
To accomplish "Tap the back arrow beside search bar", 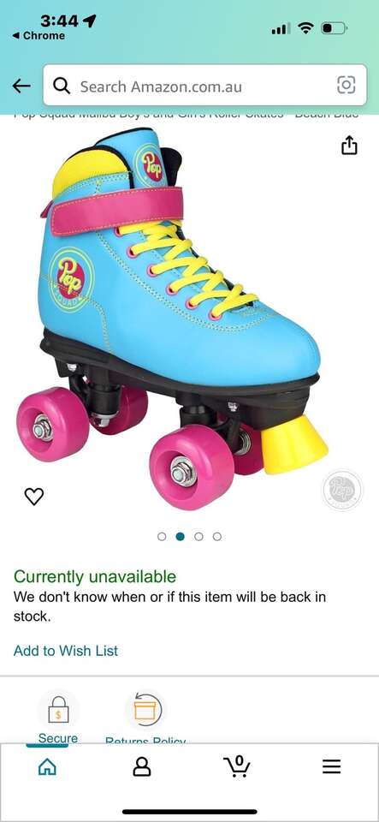I will click(x=21, y=86).
